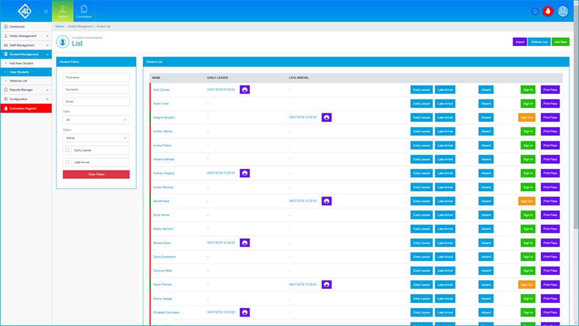The width and height of the screenshot is (579, 326).
Task: Open the Evacuation Register
Action: pyautogui.click(x=26, y=108)
